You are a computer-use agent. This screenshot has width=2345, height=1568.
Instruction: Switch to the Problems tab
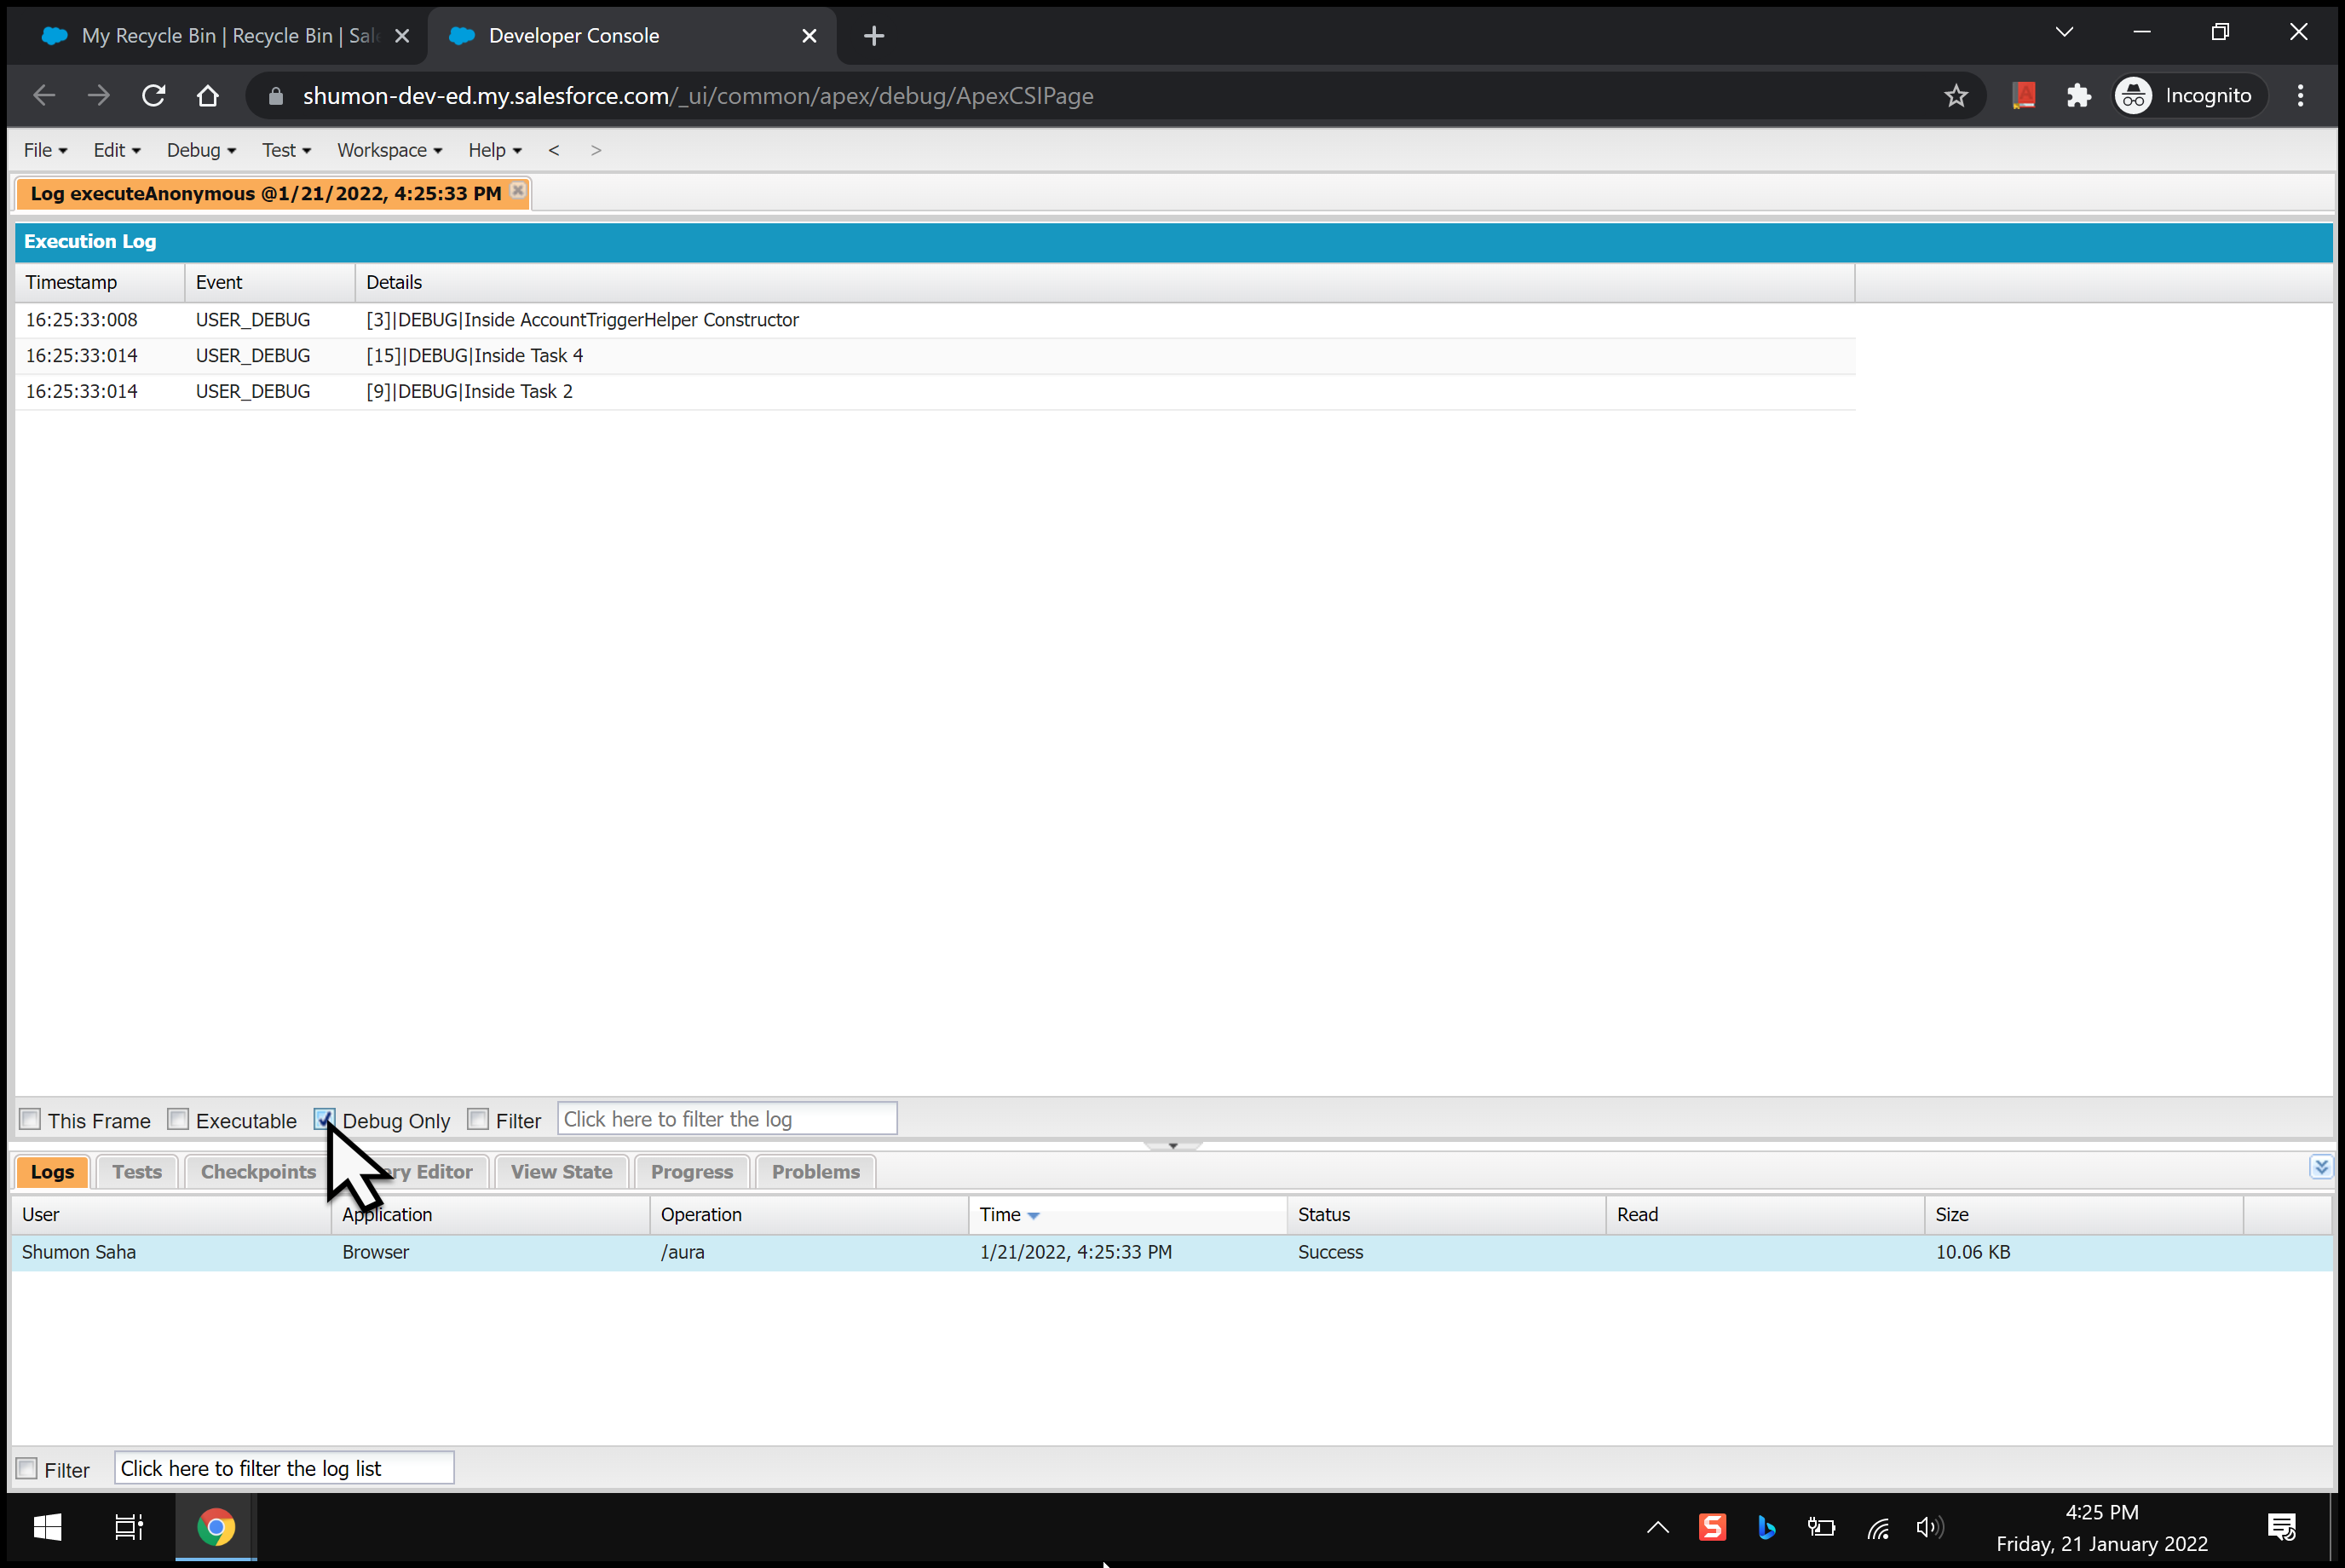(x=815, y=1171)
